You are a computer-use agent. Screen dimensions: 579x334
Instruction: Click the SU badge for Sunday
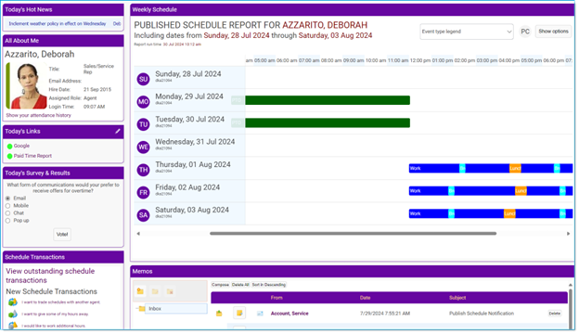[x=143, y=80]
